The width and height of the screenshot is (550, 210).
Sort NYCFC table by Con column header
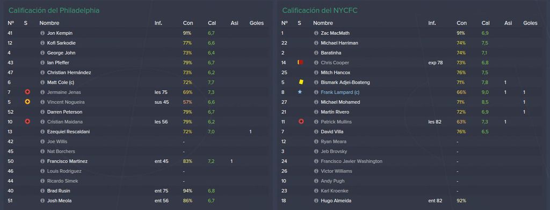[461, 23]
